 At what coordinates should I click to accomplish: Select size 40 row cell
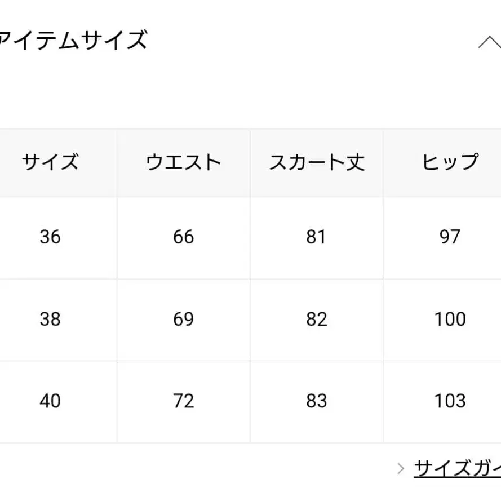click(x=51, y=401)
